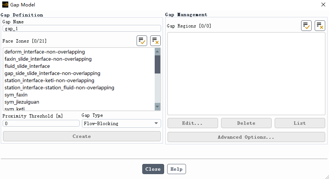Open the Gap Type dropdown

tap(121, 124)
